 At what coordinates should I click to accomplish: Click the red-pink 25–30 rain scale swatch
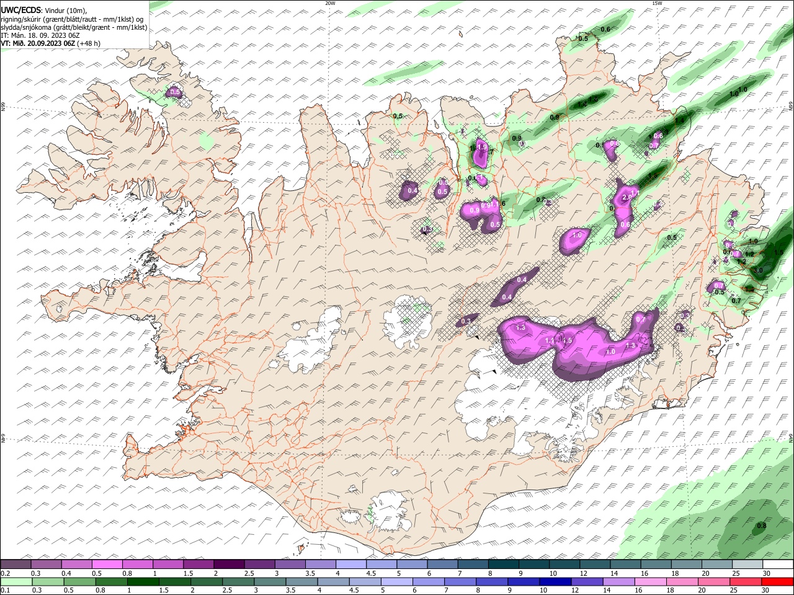coord(746,581)
